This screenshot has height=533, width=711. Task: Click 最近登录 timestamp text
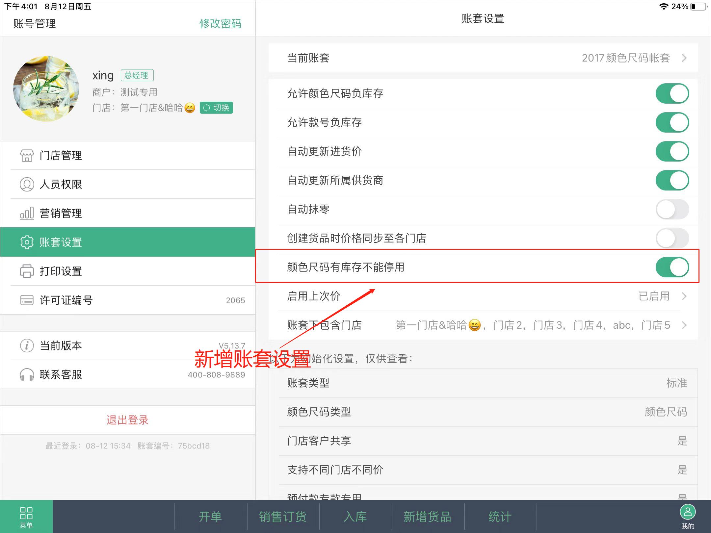[x=88, y=446]
